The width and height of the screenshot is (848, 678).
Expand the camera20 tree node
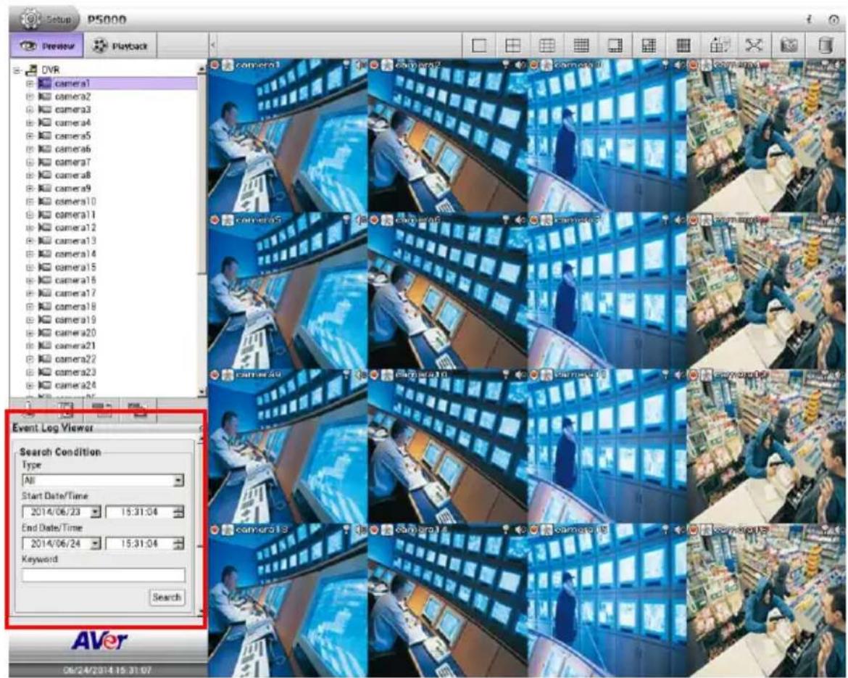(30, 333)
